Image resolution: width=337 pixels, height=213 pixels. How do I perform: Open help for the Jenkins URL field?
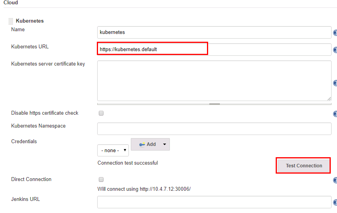(335, 202)
